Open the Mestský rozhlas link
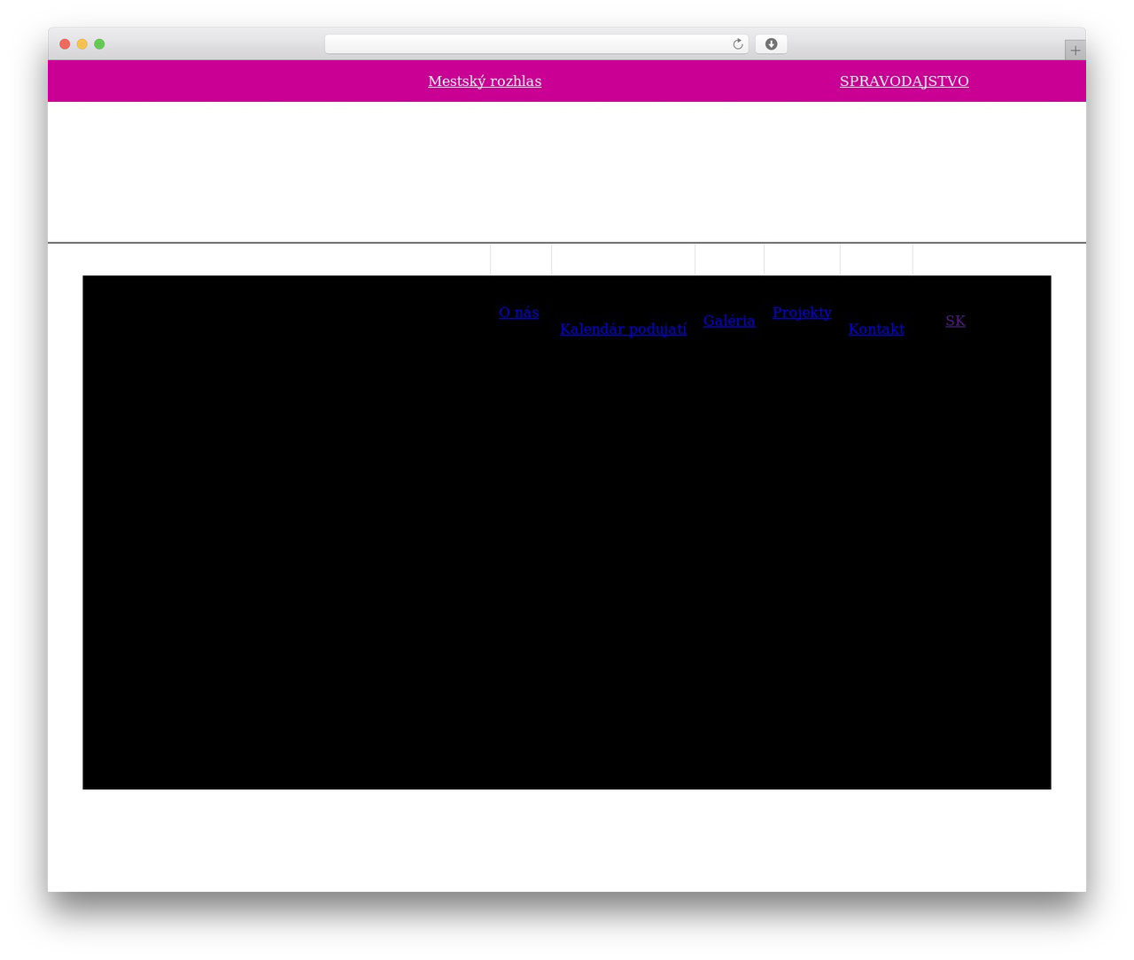The image size is (1134, 960). coord(485,81)
